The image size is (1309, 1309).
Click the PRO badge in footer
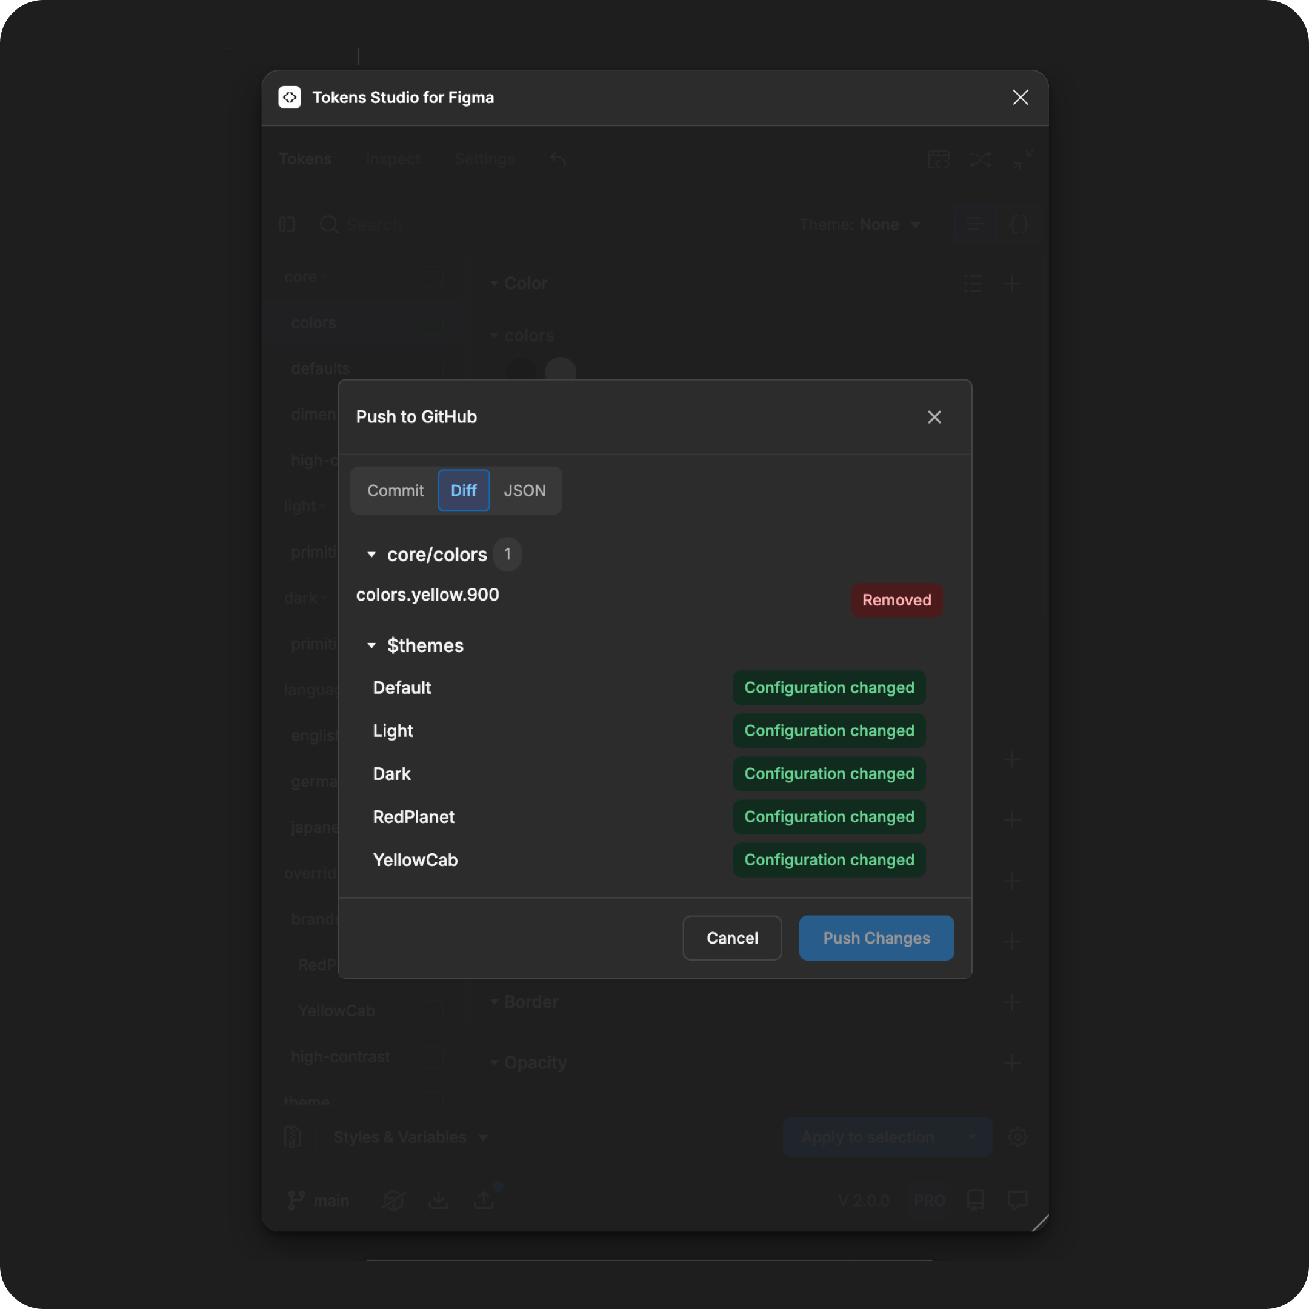[929, 1201]
